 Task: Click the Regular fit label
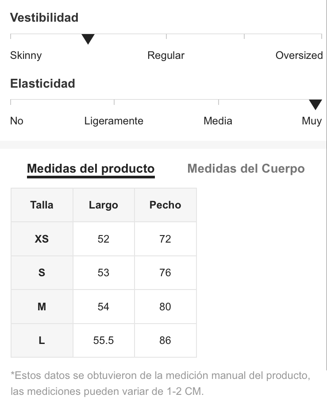(x=166, y=55)
